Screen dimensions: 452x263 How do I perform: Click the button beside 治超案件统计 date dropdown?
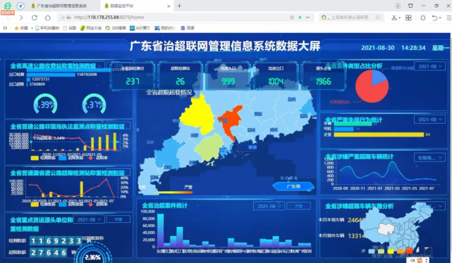[299, 206]
